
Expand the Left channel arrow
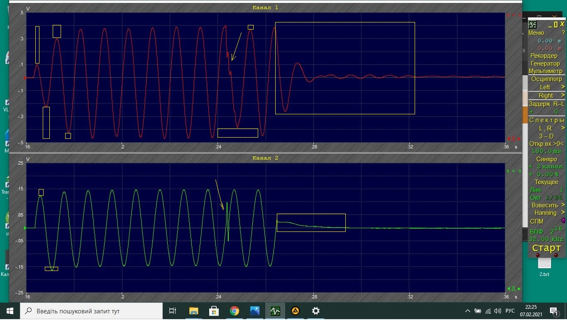pyautogui.click(x=563, y=87)
